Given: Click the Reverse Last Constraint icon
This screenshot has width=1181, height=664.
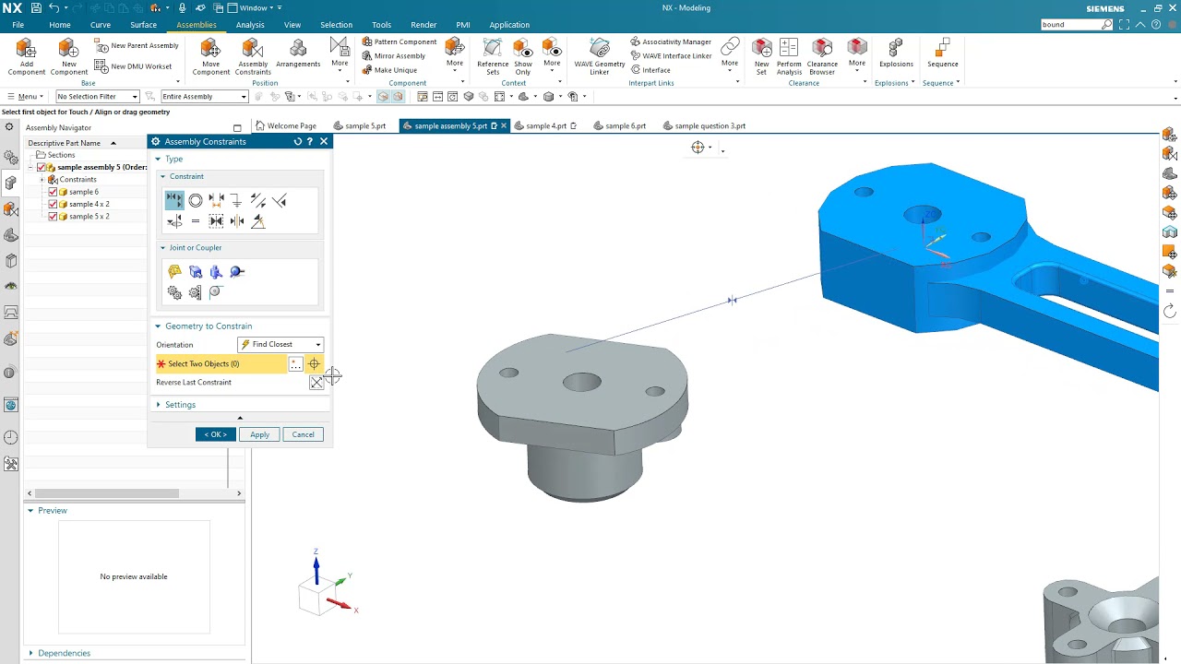Looking at the screenshot, I should click(316, 383).
